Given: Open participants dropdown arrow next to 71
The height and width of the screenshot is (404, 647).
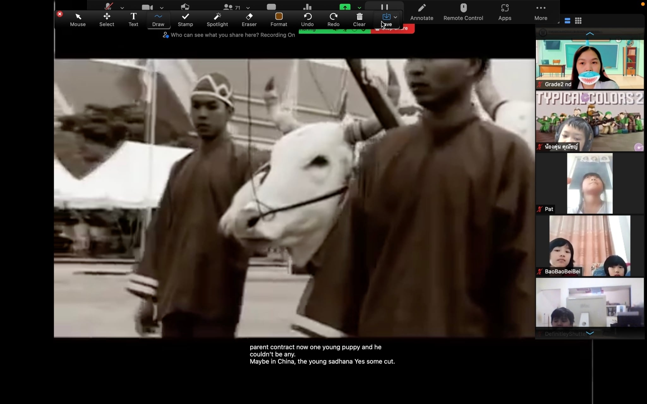Looking at the screenshot, I should click(x=248, y=8).
